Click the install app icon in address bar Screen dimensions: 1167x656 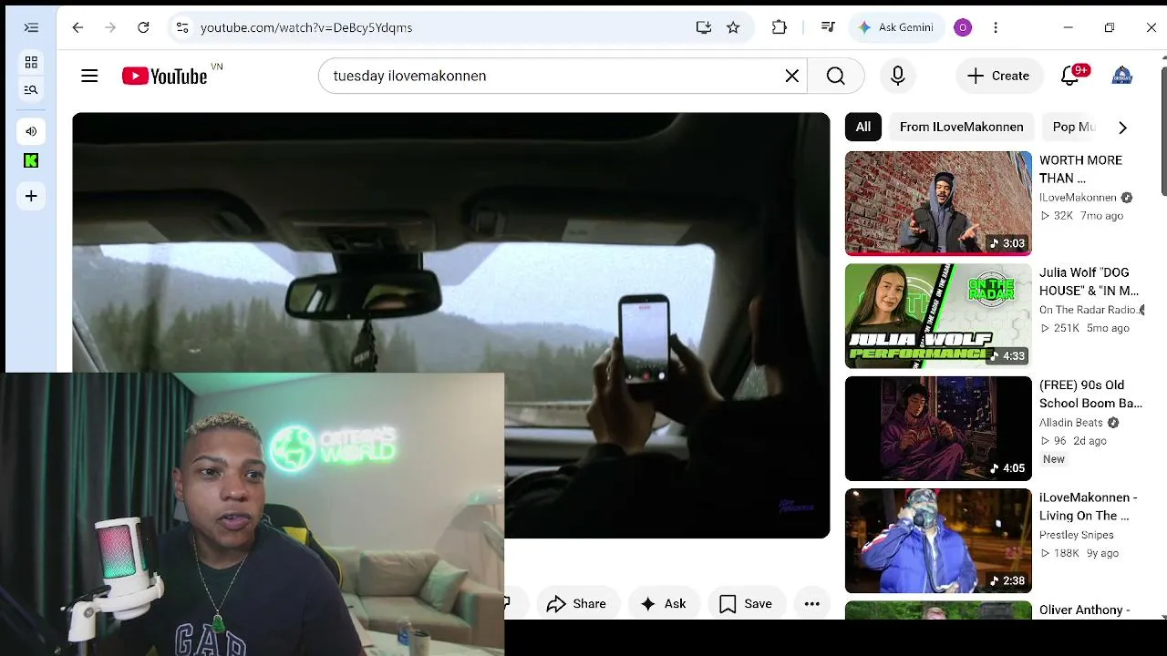pos(704,27)
